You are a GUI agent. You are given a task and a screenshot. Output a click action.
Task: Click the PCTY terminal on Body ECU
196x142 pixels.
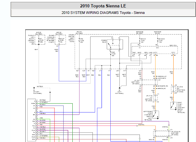point(173,53)
